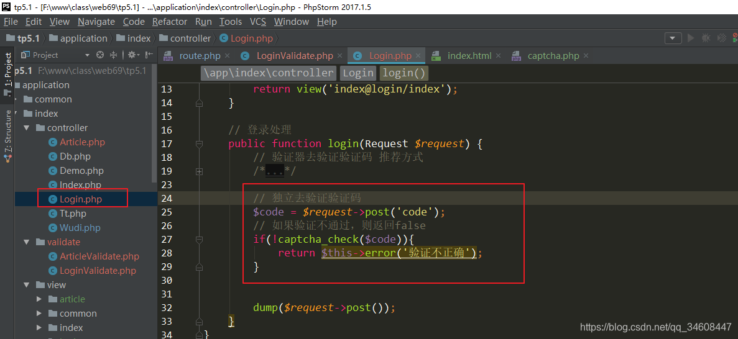The width and height of the screenshot is (738, 339).
Task: Expand the folded comment block on line 19
Action: [x=199, y=171]
